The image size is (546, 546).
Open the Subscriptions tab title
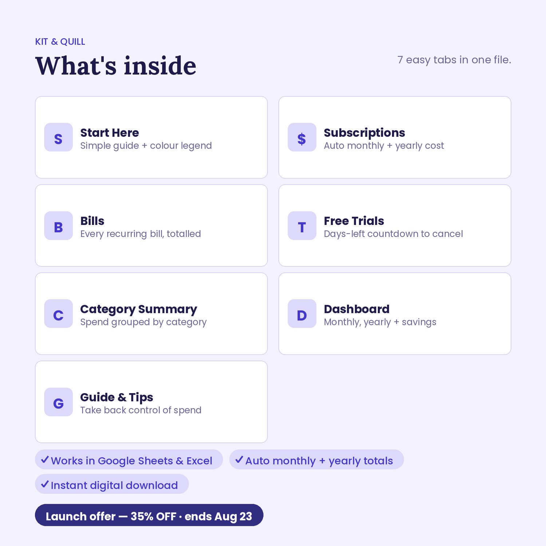364,133
